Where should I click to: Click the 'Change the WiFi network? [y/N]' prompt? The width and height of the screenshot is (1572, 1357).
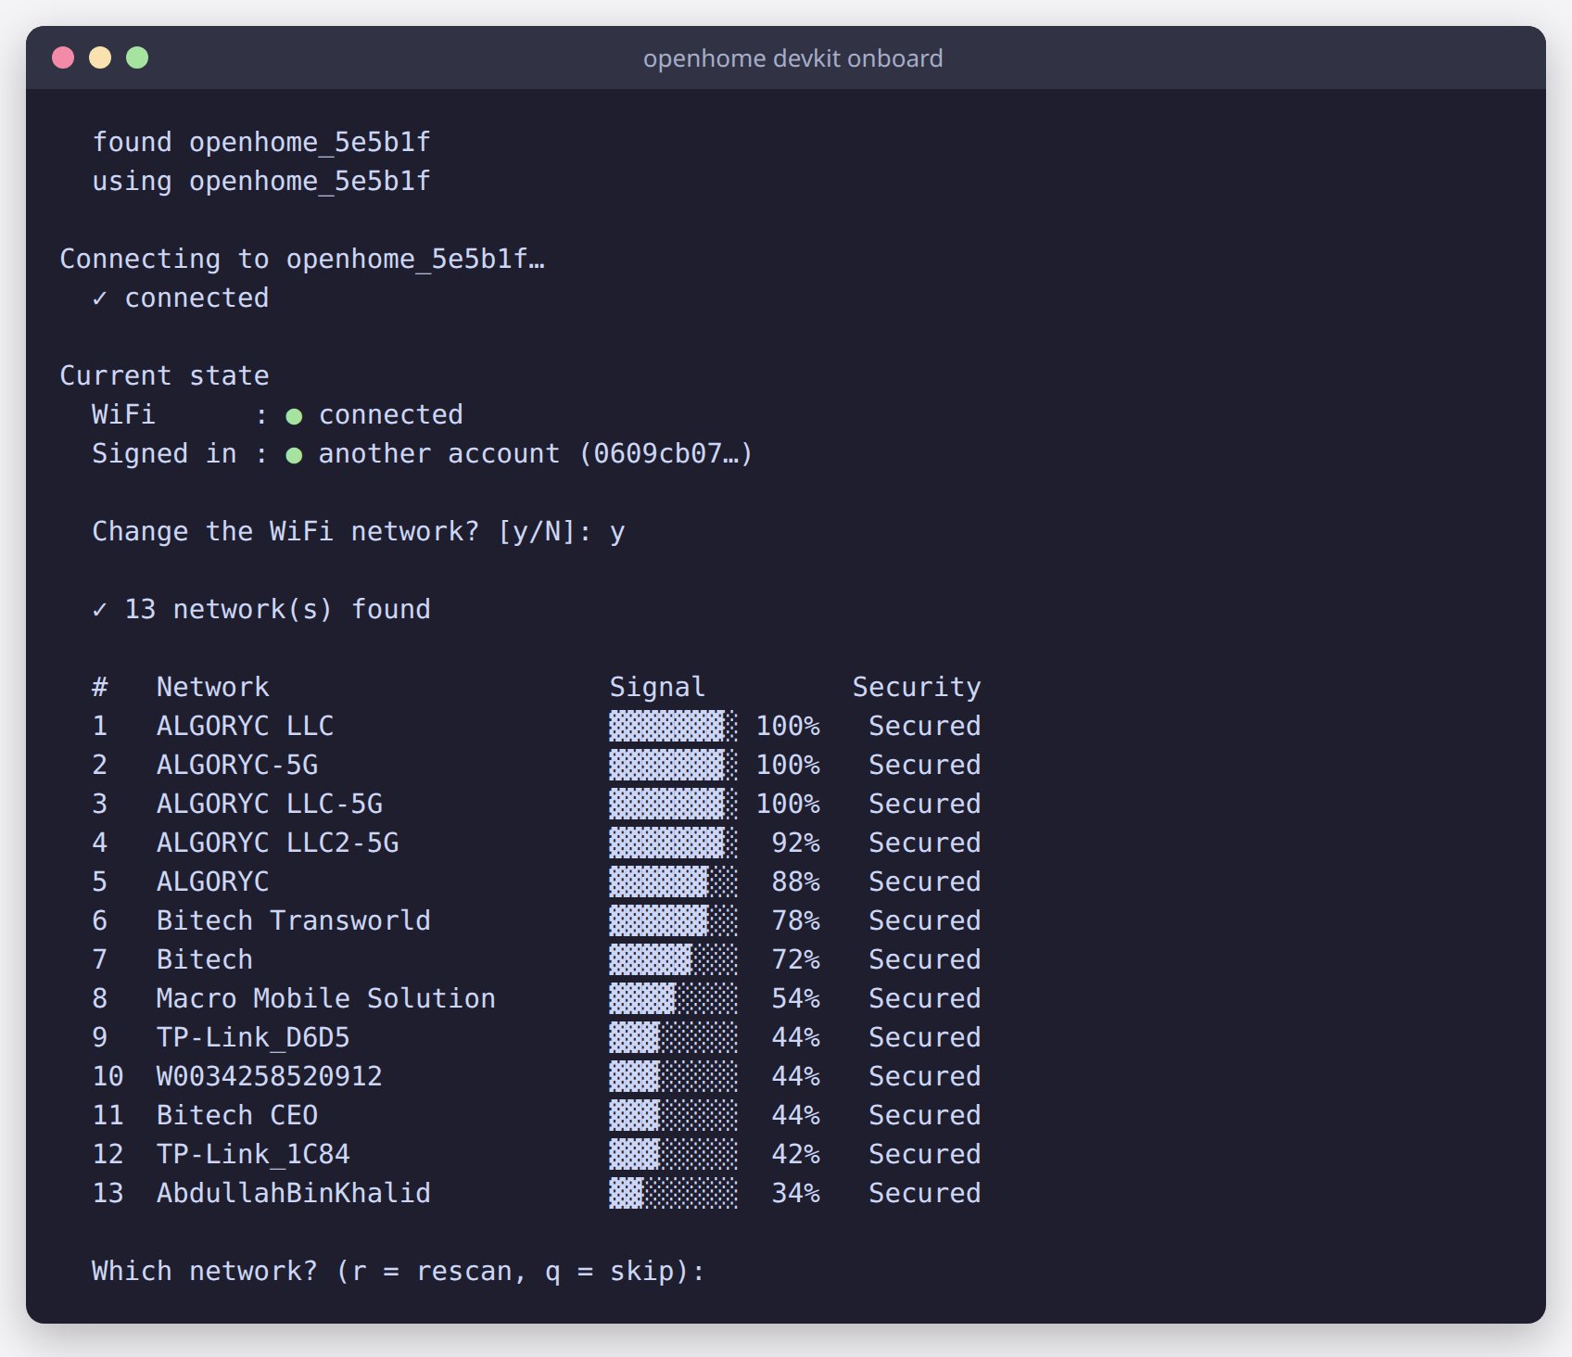(341, 531)
